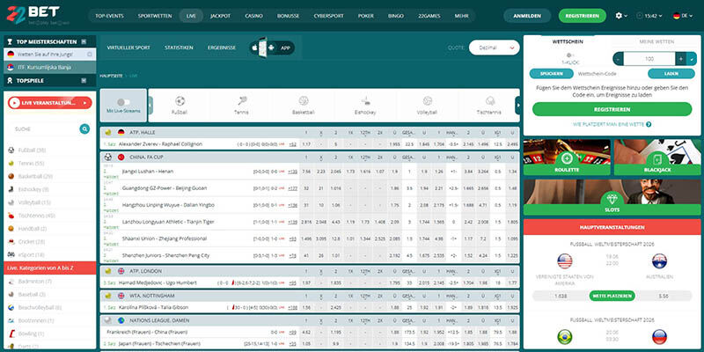The width and height of the screenshot is (704, 352).
Task: Open the MEHR menu
Action: coord(461,16)
